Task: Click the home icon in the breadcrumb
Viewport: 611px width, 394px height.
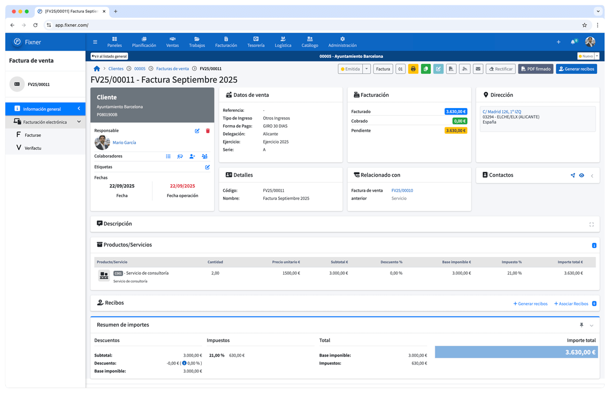Action: pos(97,69)
